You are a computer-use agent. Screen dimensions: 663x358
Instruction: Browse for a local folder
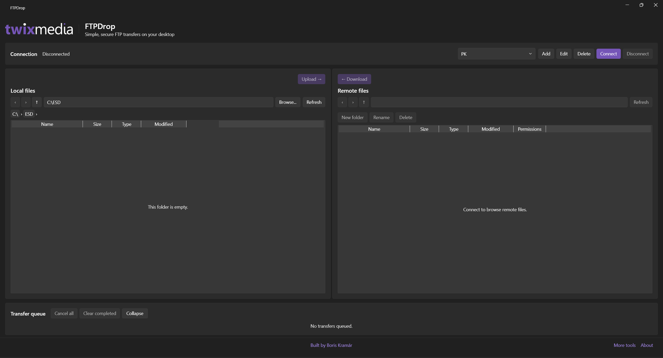coord(288,102)
